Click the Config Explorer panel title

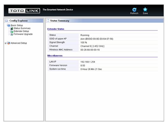(x=18, y=21)
